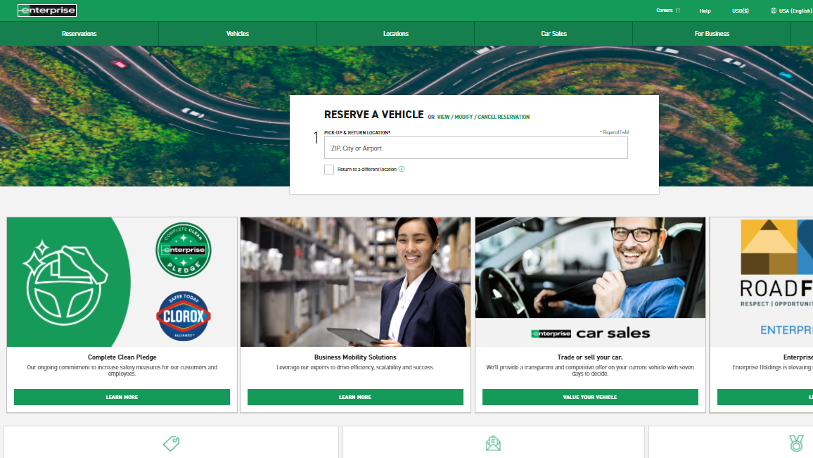
Task: Open the Car Sales navigation menu
Action: coord(553,34)
